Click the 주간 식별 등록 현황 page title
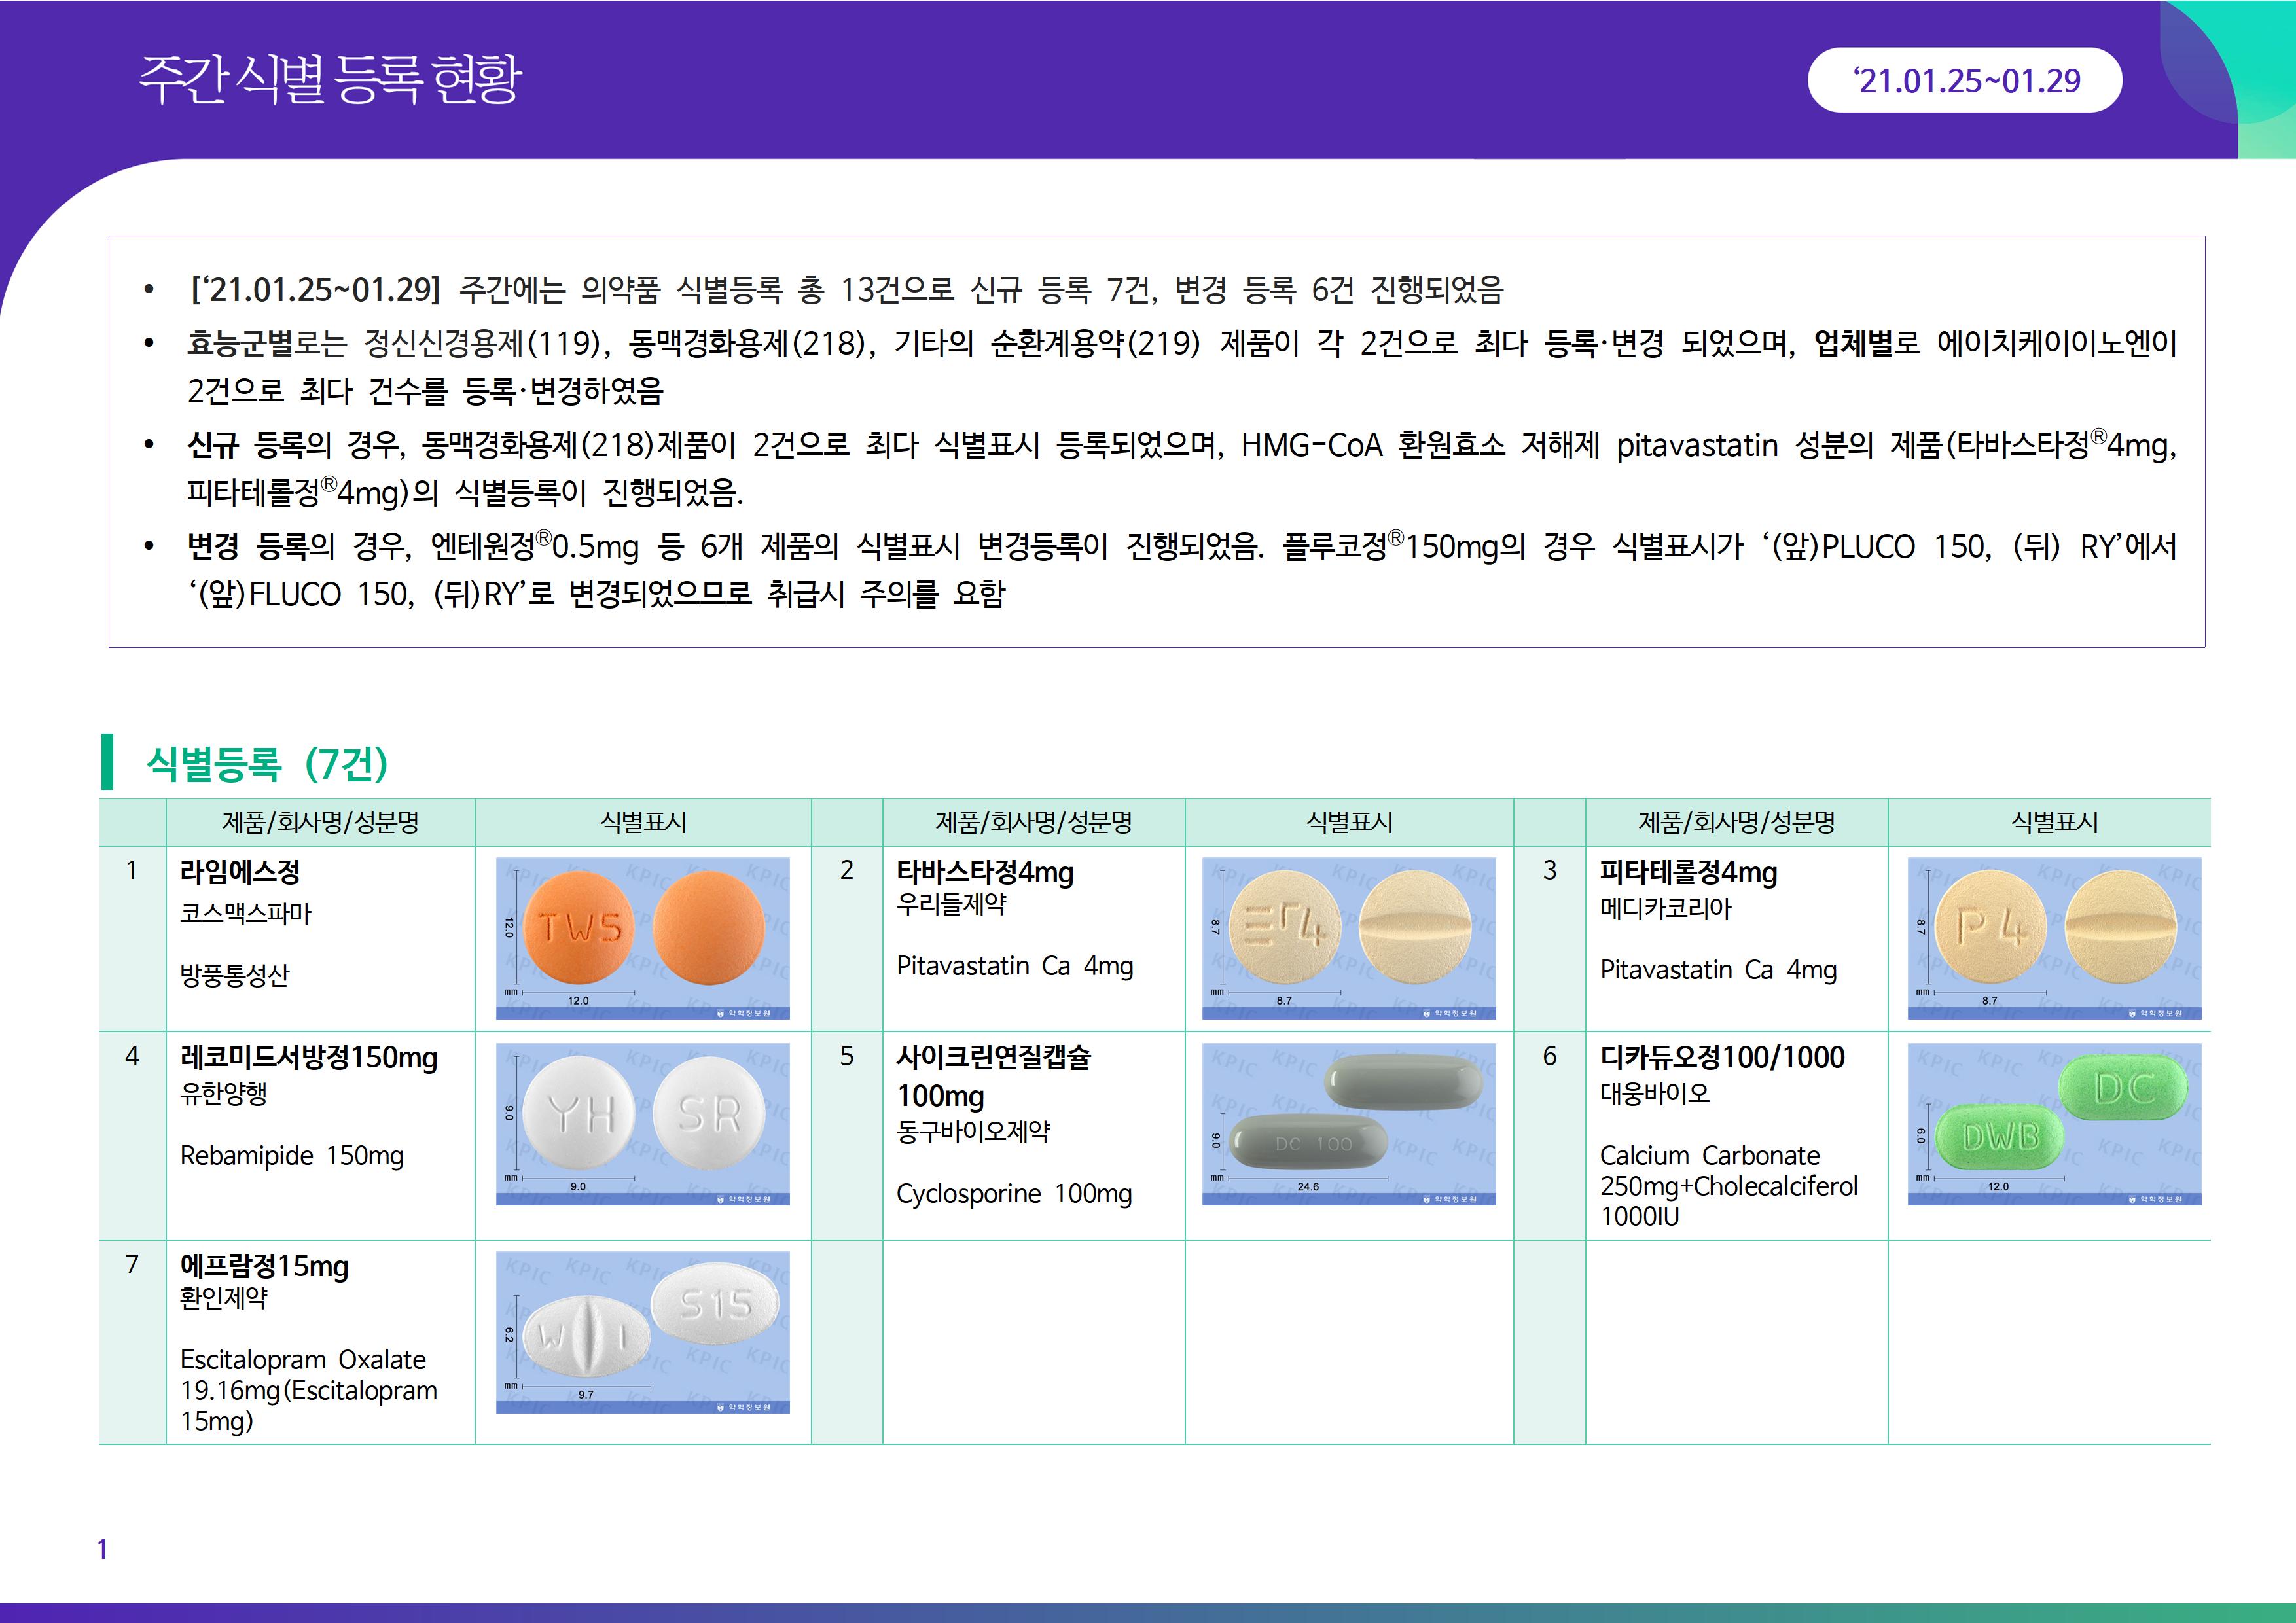Image resolution: width=2296 pixels, height=1623 pixels. pos(329,79)
